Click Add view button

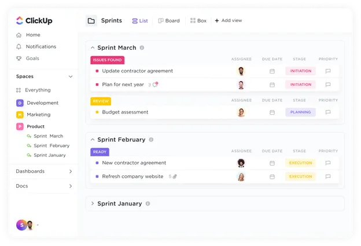[229, 20]
